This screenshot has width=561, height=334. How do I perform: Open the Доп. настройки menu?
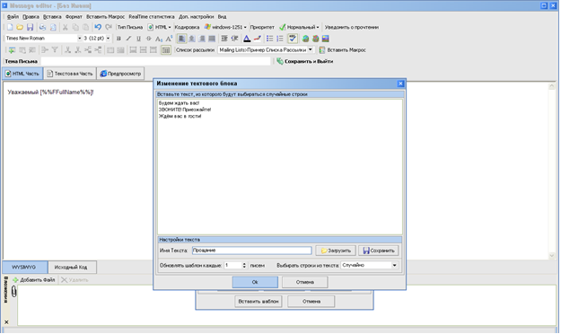[x=196, y=17]
